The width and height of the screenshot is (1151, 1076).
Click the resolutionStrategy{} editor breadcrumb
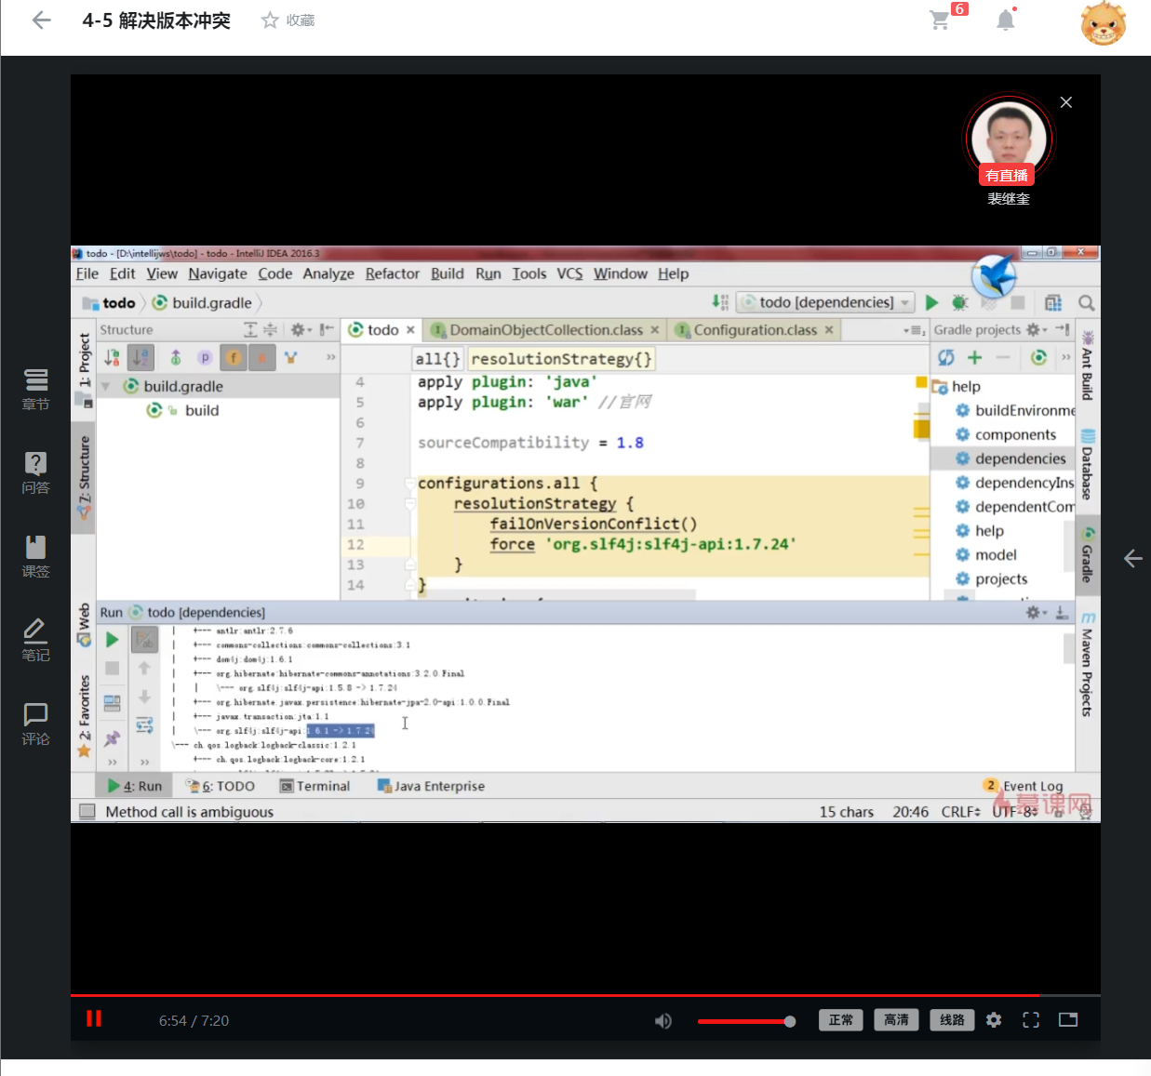click(x=561, y=358)
